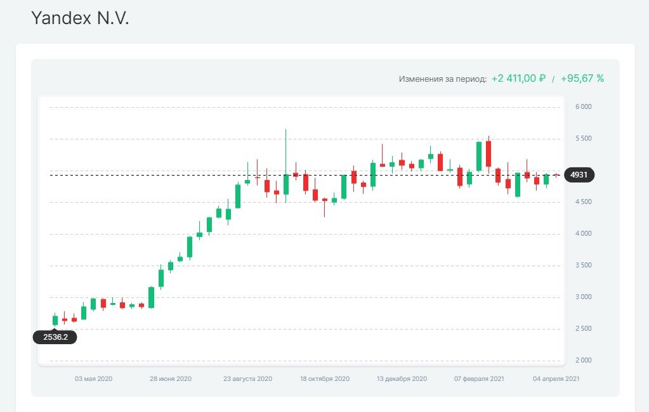Click the 4 000 price axis label
This screenshot has height=412, width=649.
click(583, 233)
